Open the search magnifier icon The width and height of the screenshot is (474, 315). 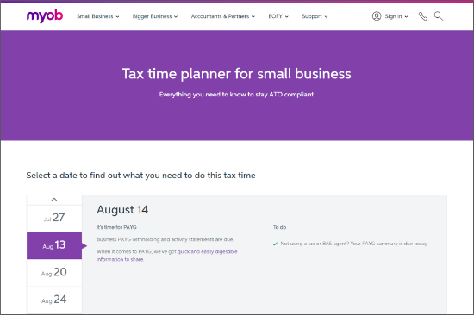click(x=439, y=16)
